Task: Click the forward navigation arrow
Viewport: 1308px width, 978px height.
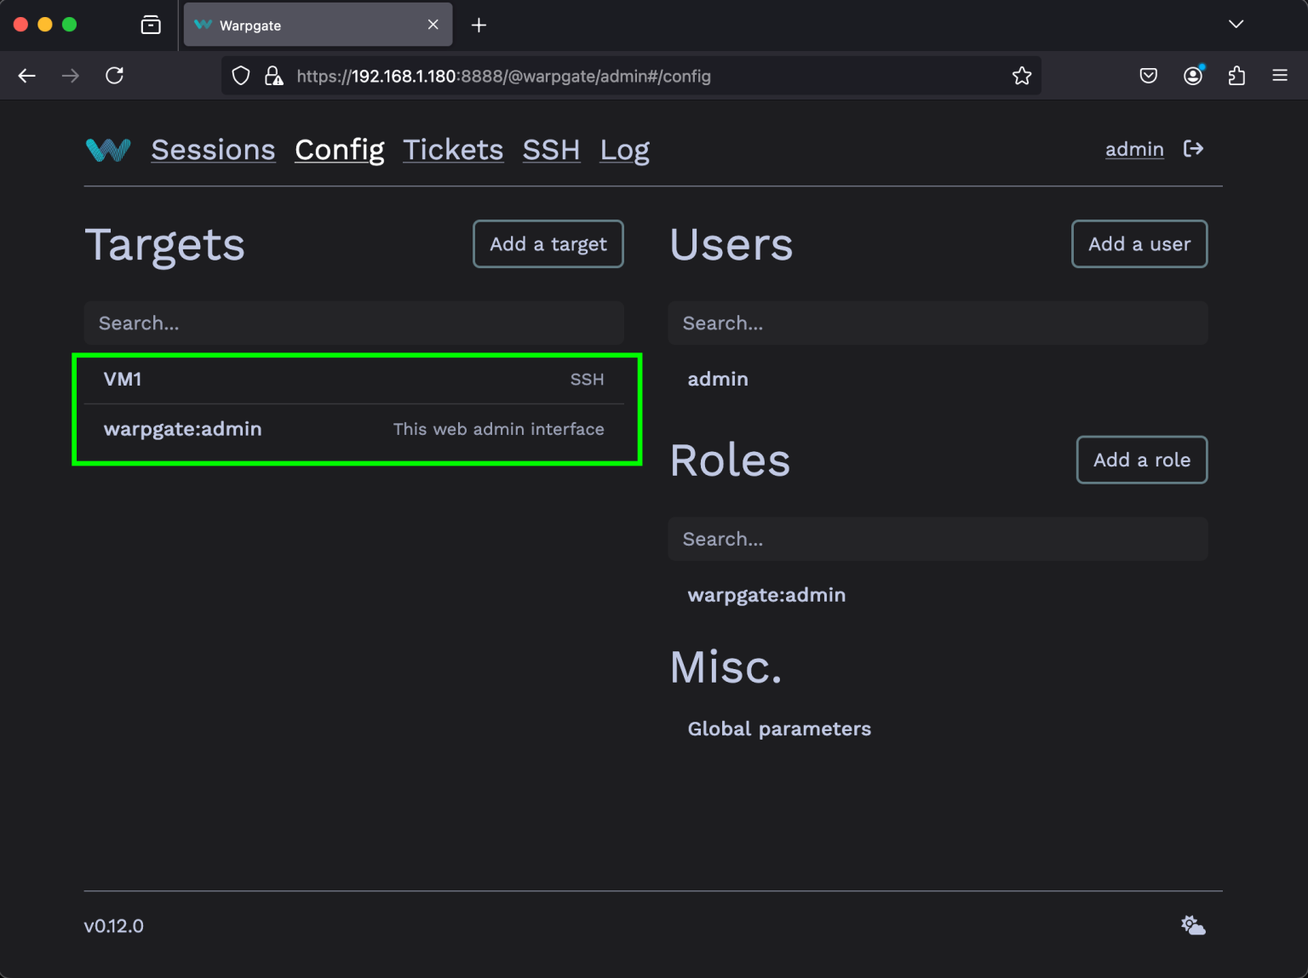Action: (x=71, y=76)
